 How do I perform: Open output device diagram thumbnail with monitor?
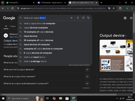[x=113, y=48]
